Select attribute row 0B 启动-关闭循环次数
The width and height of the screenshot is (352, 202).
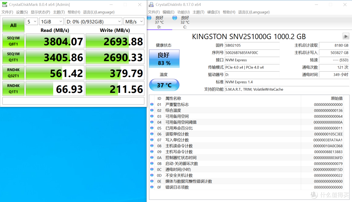pos(247,164)
